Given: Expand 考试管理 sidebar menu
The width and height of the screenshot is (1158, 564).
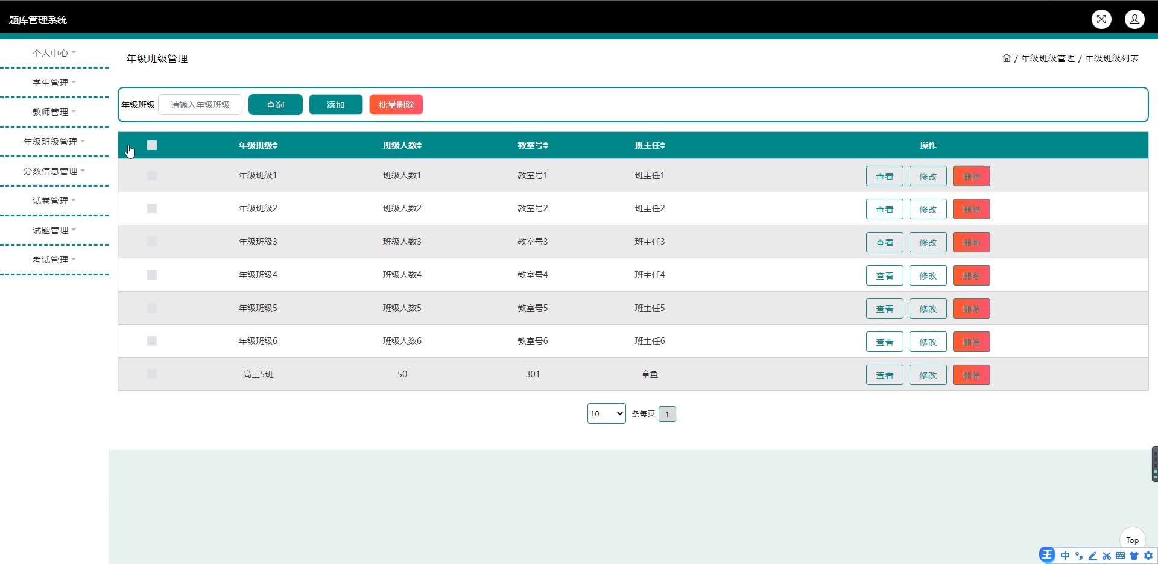Looking at the screenshot, I should [x=54, y=260].
